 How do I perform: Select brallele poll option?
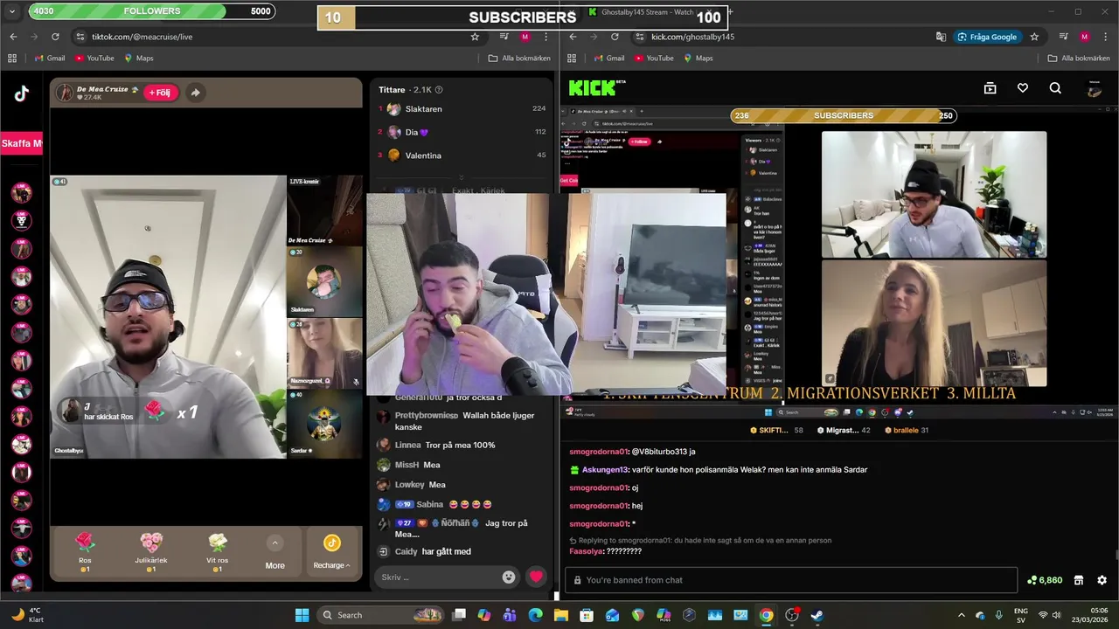tap(907, 431)
